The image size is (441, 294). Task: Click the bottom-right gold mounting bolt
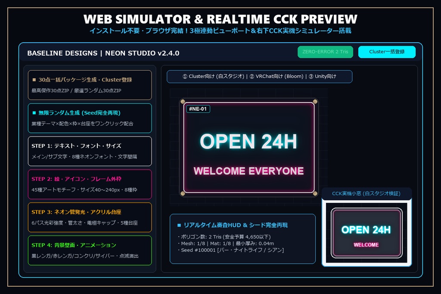(x=315, y=193)
